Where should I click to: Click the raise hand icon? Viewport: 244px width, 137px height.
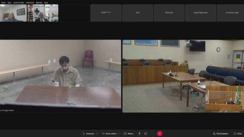point(139,134)
